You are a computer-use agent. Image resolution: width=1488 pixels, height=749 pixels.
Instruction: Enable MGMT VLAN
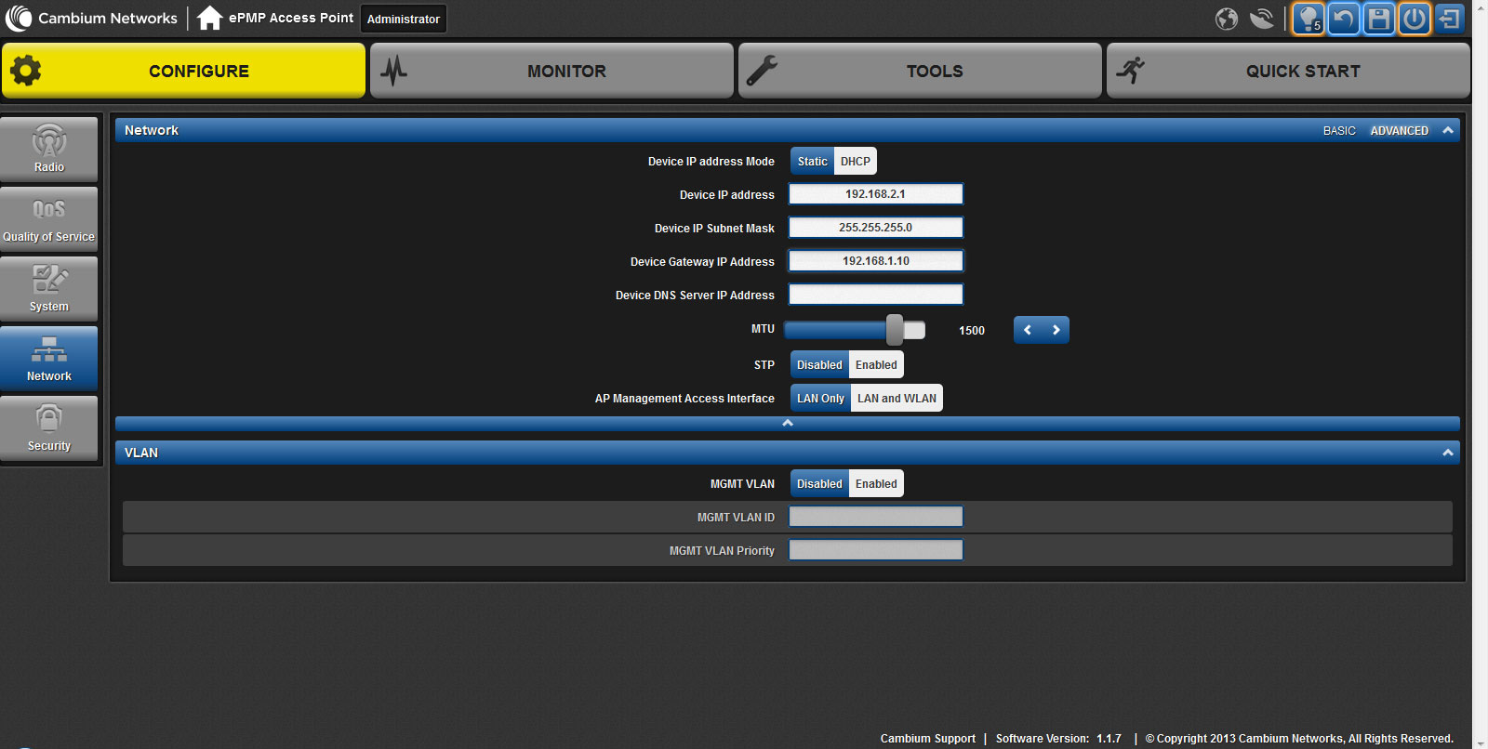click(876, 484)
